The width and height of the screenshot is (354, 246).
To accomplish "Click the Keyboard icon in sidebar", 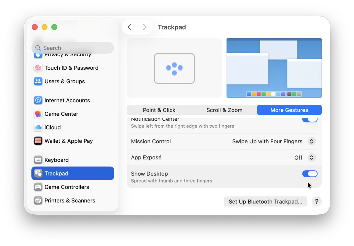I will pyautogui.click(x=38, y=160).
